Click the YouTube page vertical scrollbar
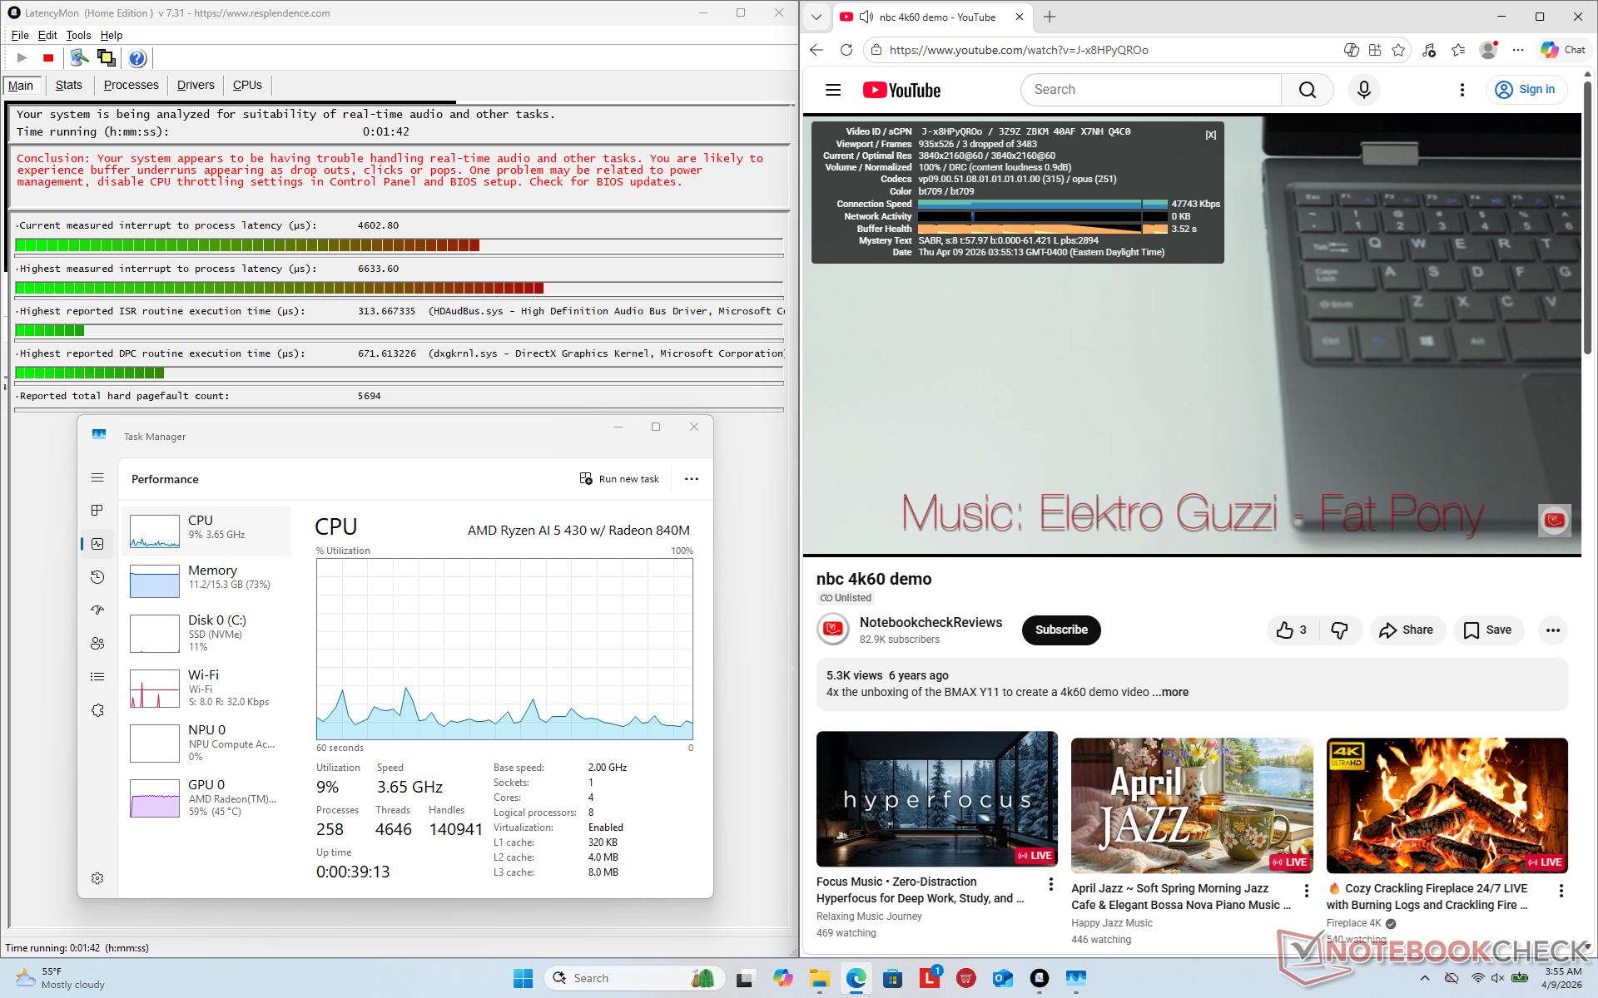Image resolution: width=1598 pixels, height=998 pixels. click(x=1587, y=216)
